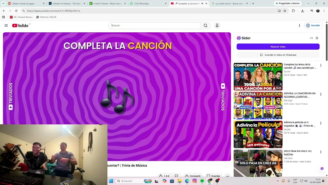Open the bookmarks bar apps grid icon
This screenshot has height=185, width=328.
click(3, 17)
